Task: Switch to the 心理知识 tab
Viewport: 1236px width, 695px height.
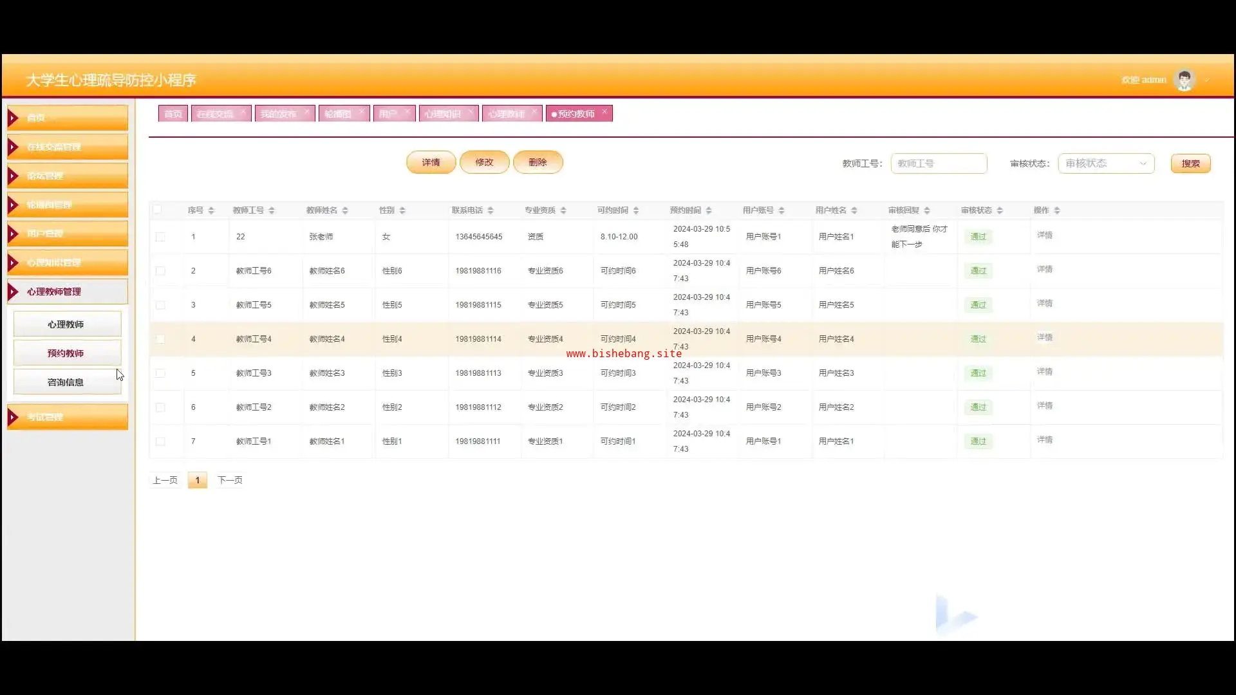Action: point(443,114)
